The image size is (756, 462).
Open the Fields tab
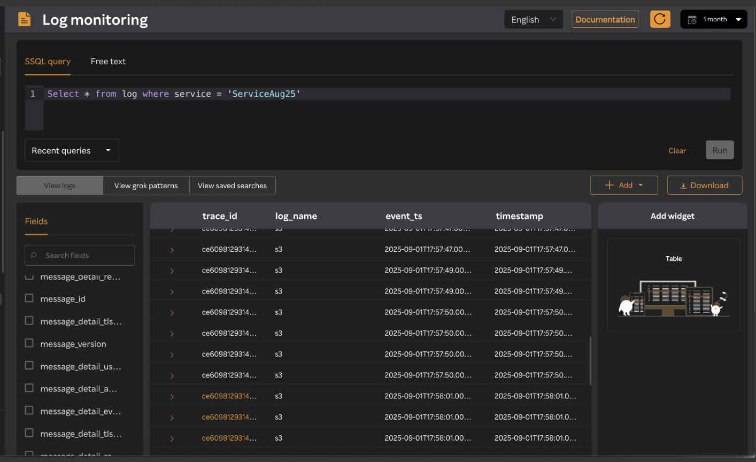point(36,221)
